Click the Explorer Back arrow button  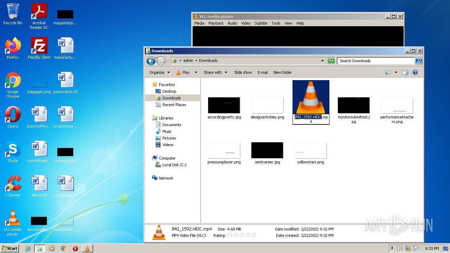tap(151, 61)
